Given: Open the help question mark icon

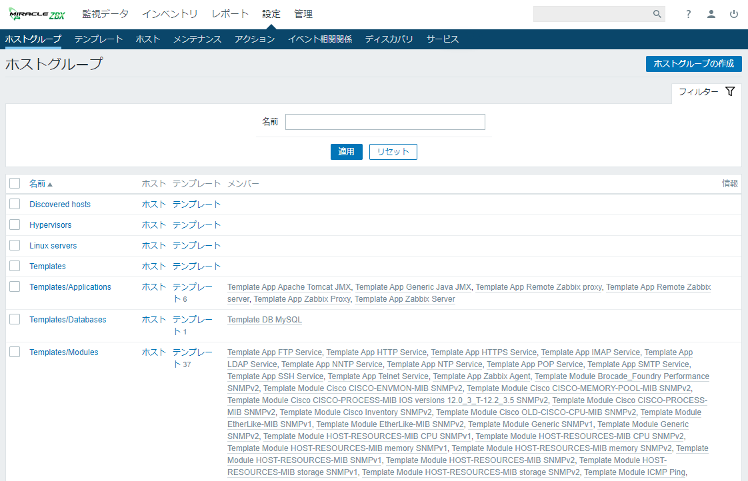Looking at the screenshot, I should point(689,14).
